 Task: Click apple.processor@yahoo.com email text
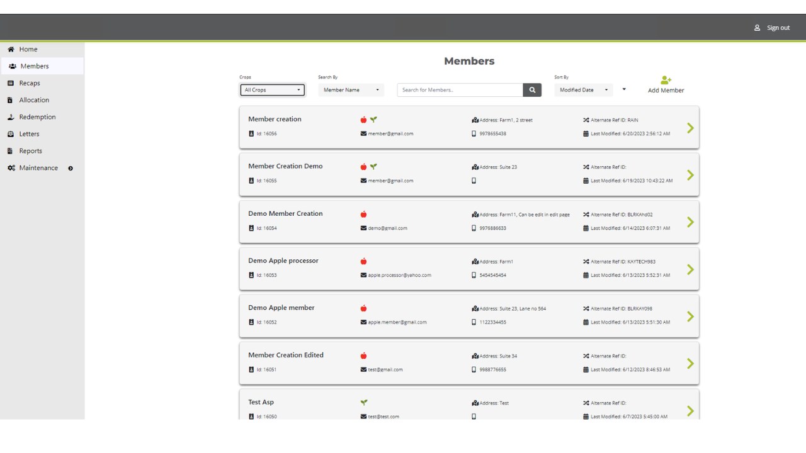point(400,275)
